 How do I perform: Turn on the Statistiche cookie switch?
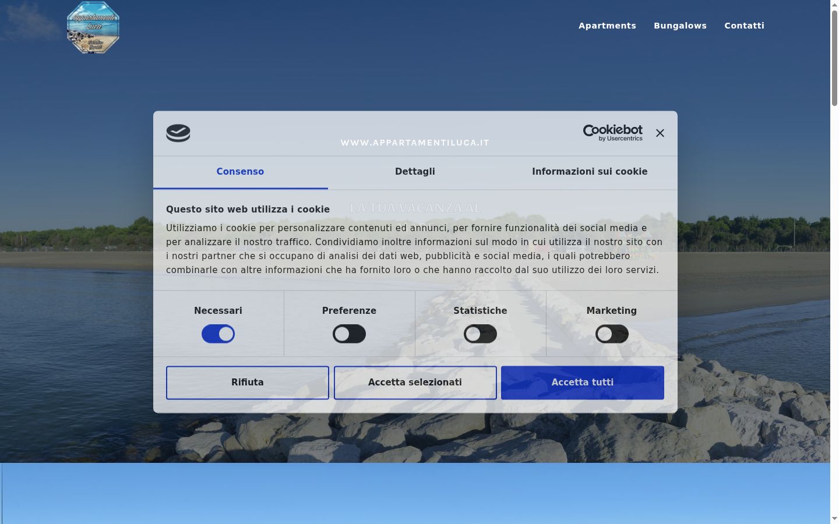480,334
